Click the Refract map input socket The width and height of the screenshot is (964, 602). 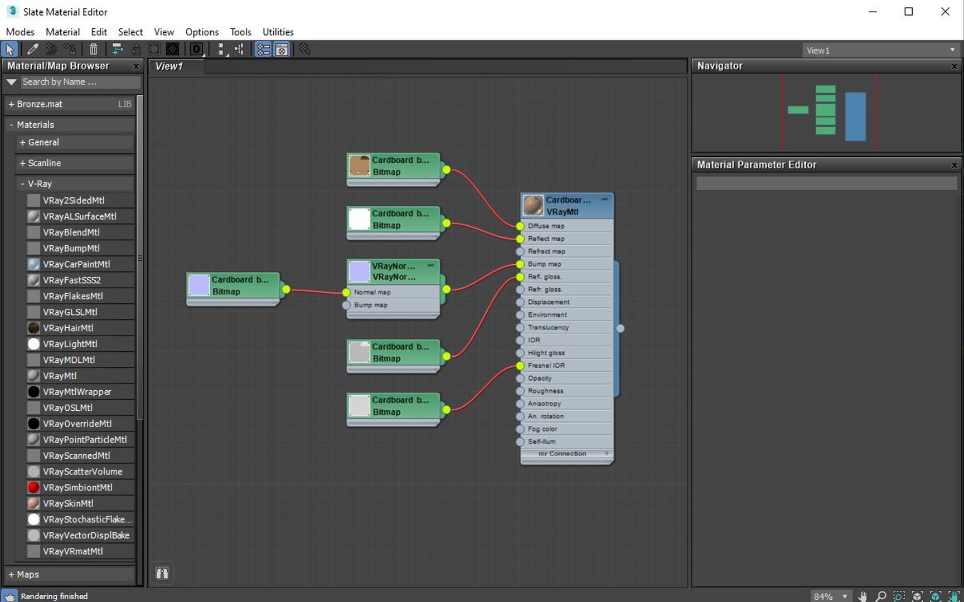click(520, 251)
